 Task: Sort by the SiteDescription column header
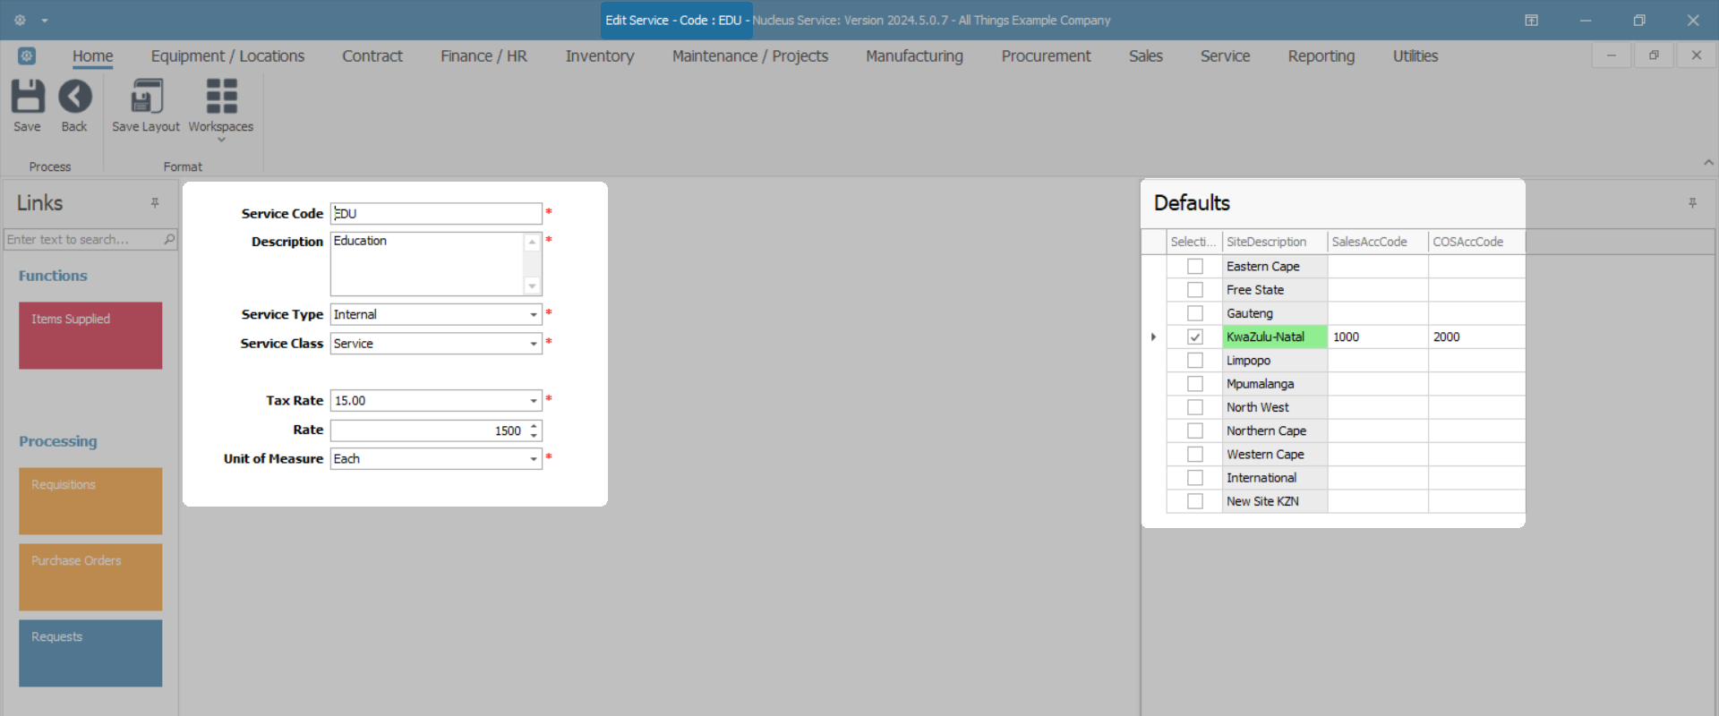click(1274, 242)
